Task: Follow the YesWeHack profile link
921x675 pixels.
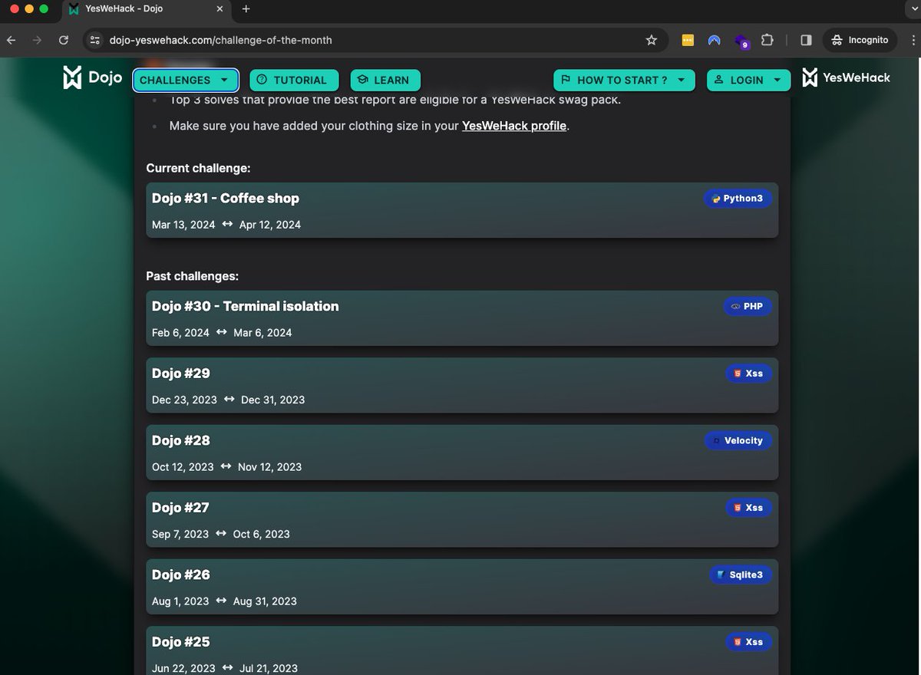Action: click(514, 126)
